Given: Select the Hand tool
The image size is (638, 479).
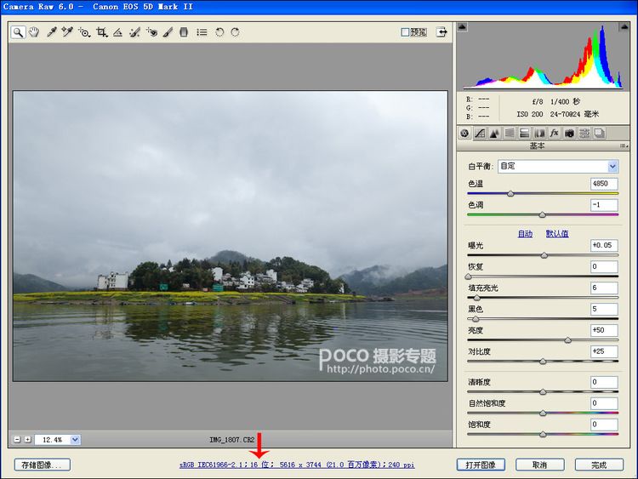Looking at the screenshot, I should click(34, 32).
